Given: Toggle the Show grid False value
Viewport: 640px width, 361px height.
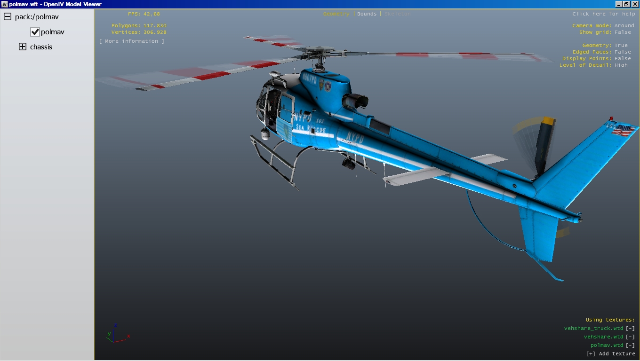Looking at the screenshot, I should (623, 32).
